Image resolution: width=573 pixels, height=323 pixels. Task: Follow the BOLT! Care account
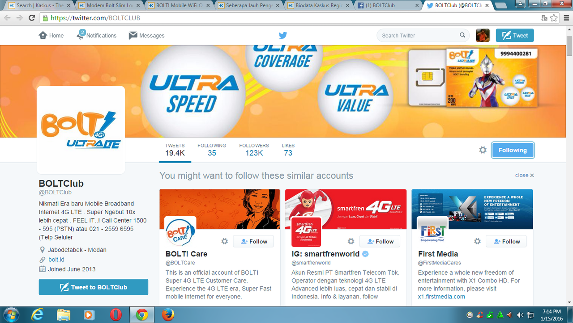tap(253, 241)
